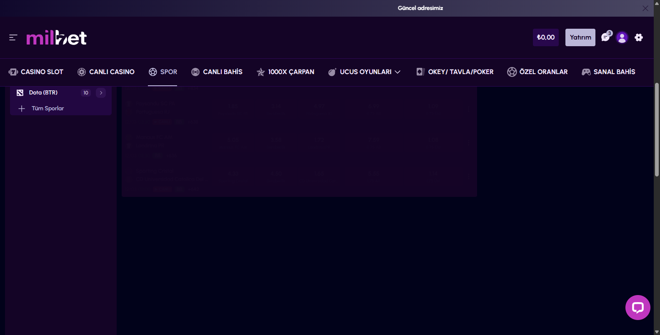Show all sports via Tüm Sporlar

(48, 109)
